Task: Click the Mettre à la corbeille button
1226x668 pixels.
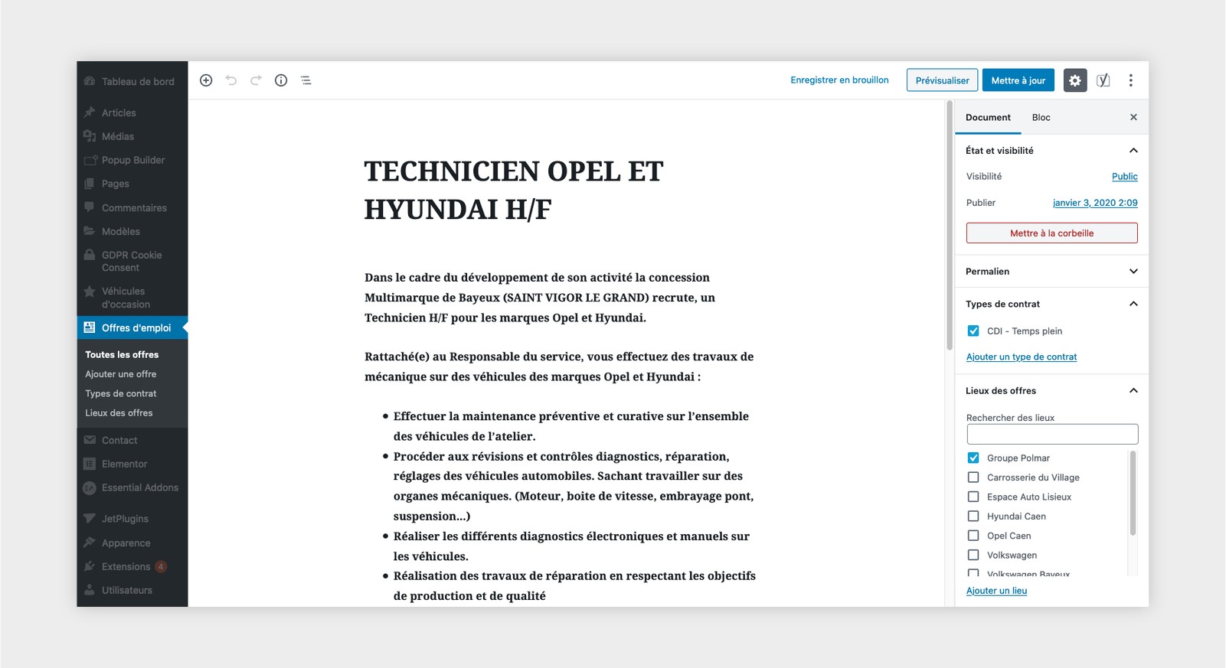Action: click(1051, 233)
